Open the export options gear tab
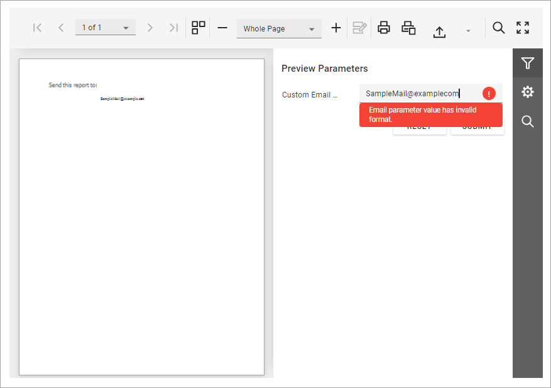The image size is (551, 388). click(x=528, y=92)
